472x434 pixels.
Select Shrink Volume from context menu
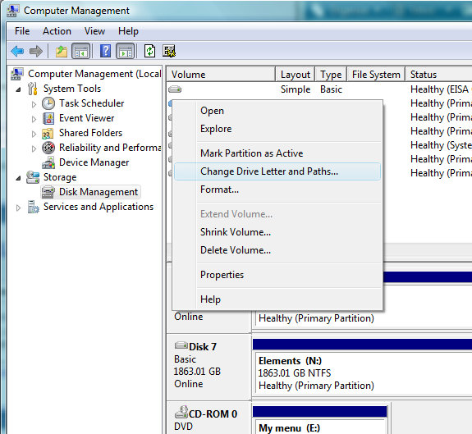pyautogui.click(x=236, y=232)
